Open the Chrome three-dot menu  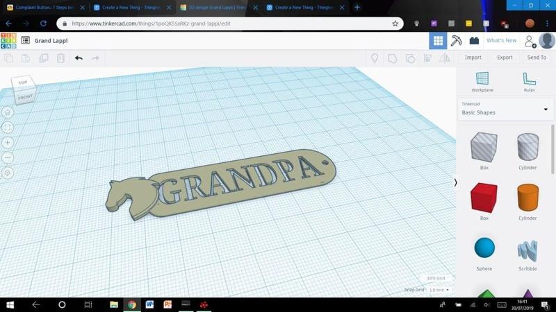[x=547, y=24]
